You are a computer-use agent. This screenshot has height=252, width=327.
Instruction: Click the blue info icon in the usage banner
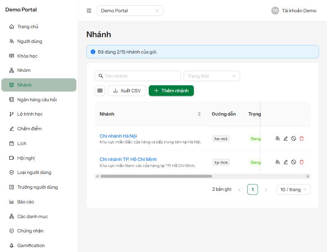pyautogui.click(x=93, y=52)
